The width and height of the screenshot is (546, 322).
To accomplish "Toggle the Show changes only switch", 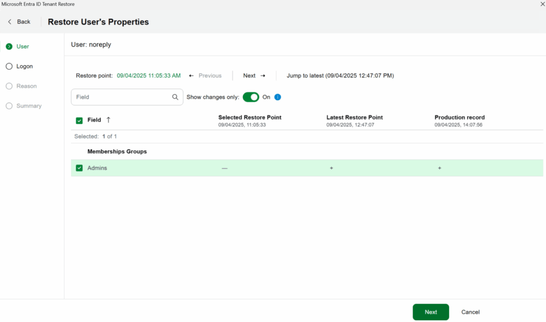I will click(x=251, y=97).
